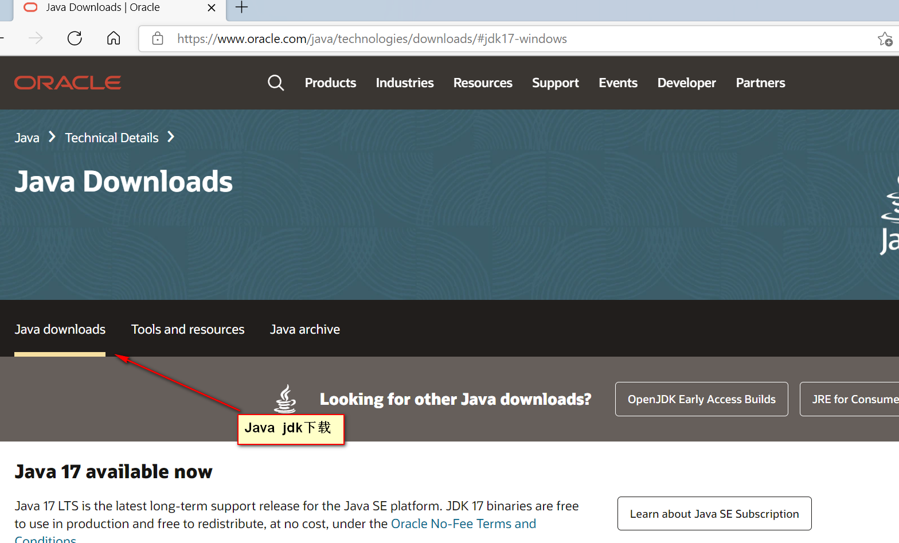The image size is (899, 543).
Task: Reload the page with the refresh icon
Action: (75, 38)
